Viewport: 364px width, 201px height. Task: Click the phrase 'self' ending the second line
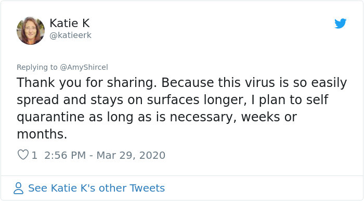point(317,99)
